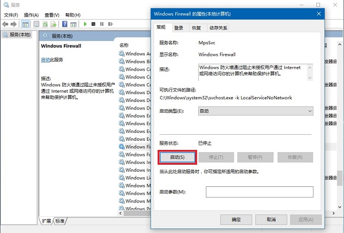Open the Properties toolbar icon
This screenshot has height=233, width=344.
(x=36, y=24)
